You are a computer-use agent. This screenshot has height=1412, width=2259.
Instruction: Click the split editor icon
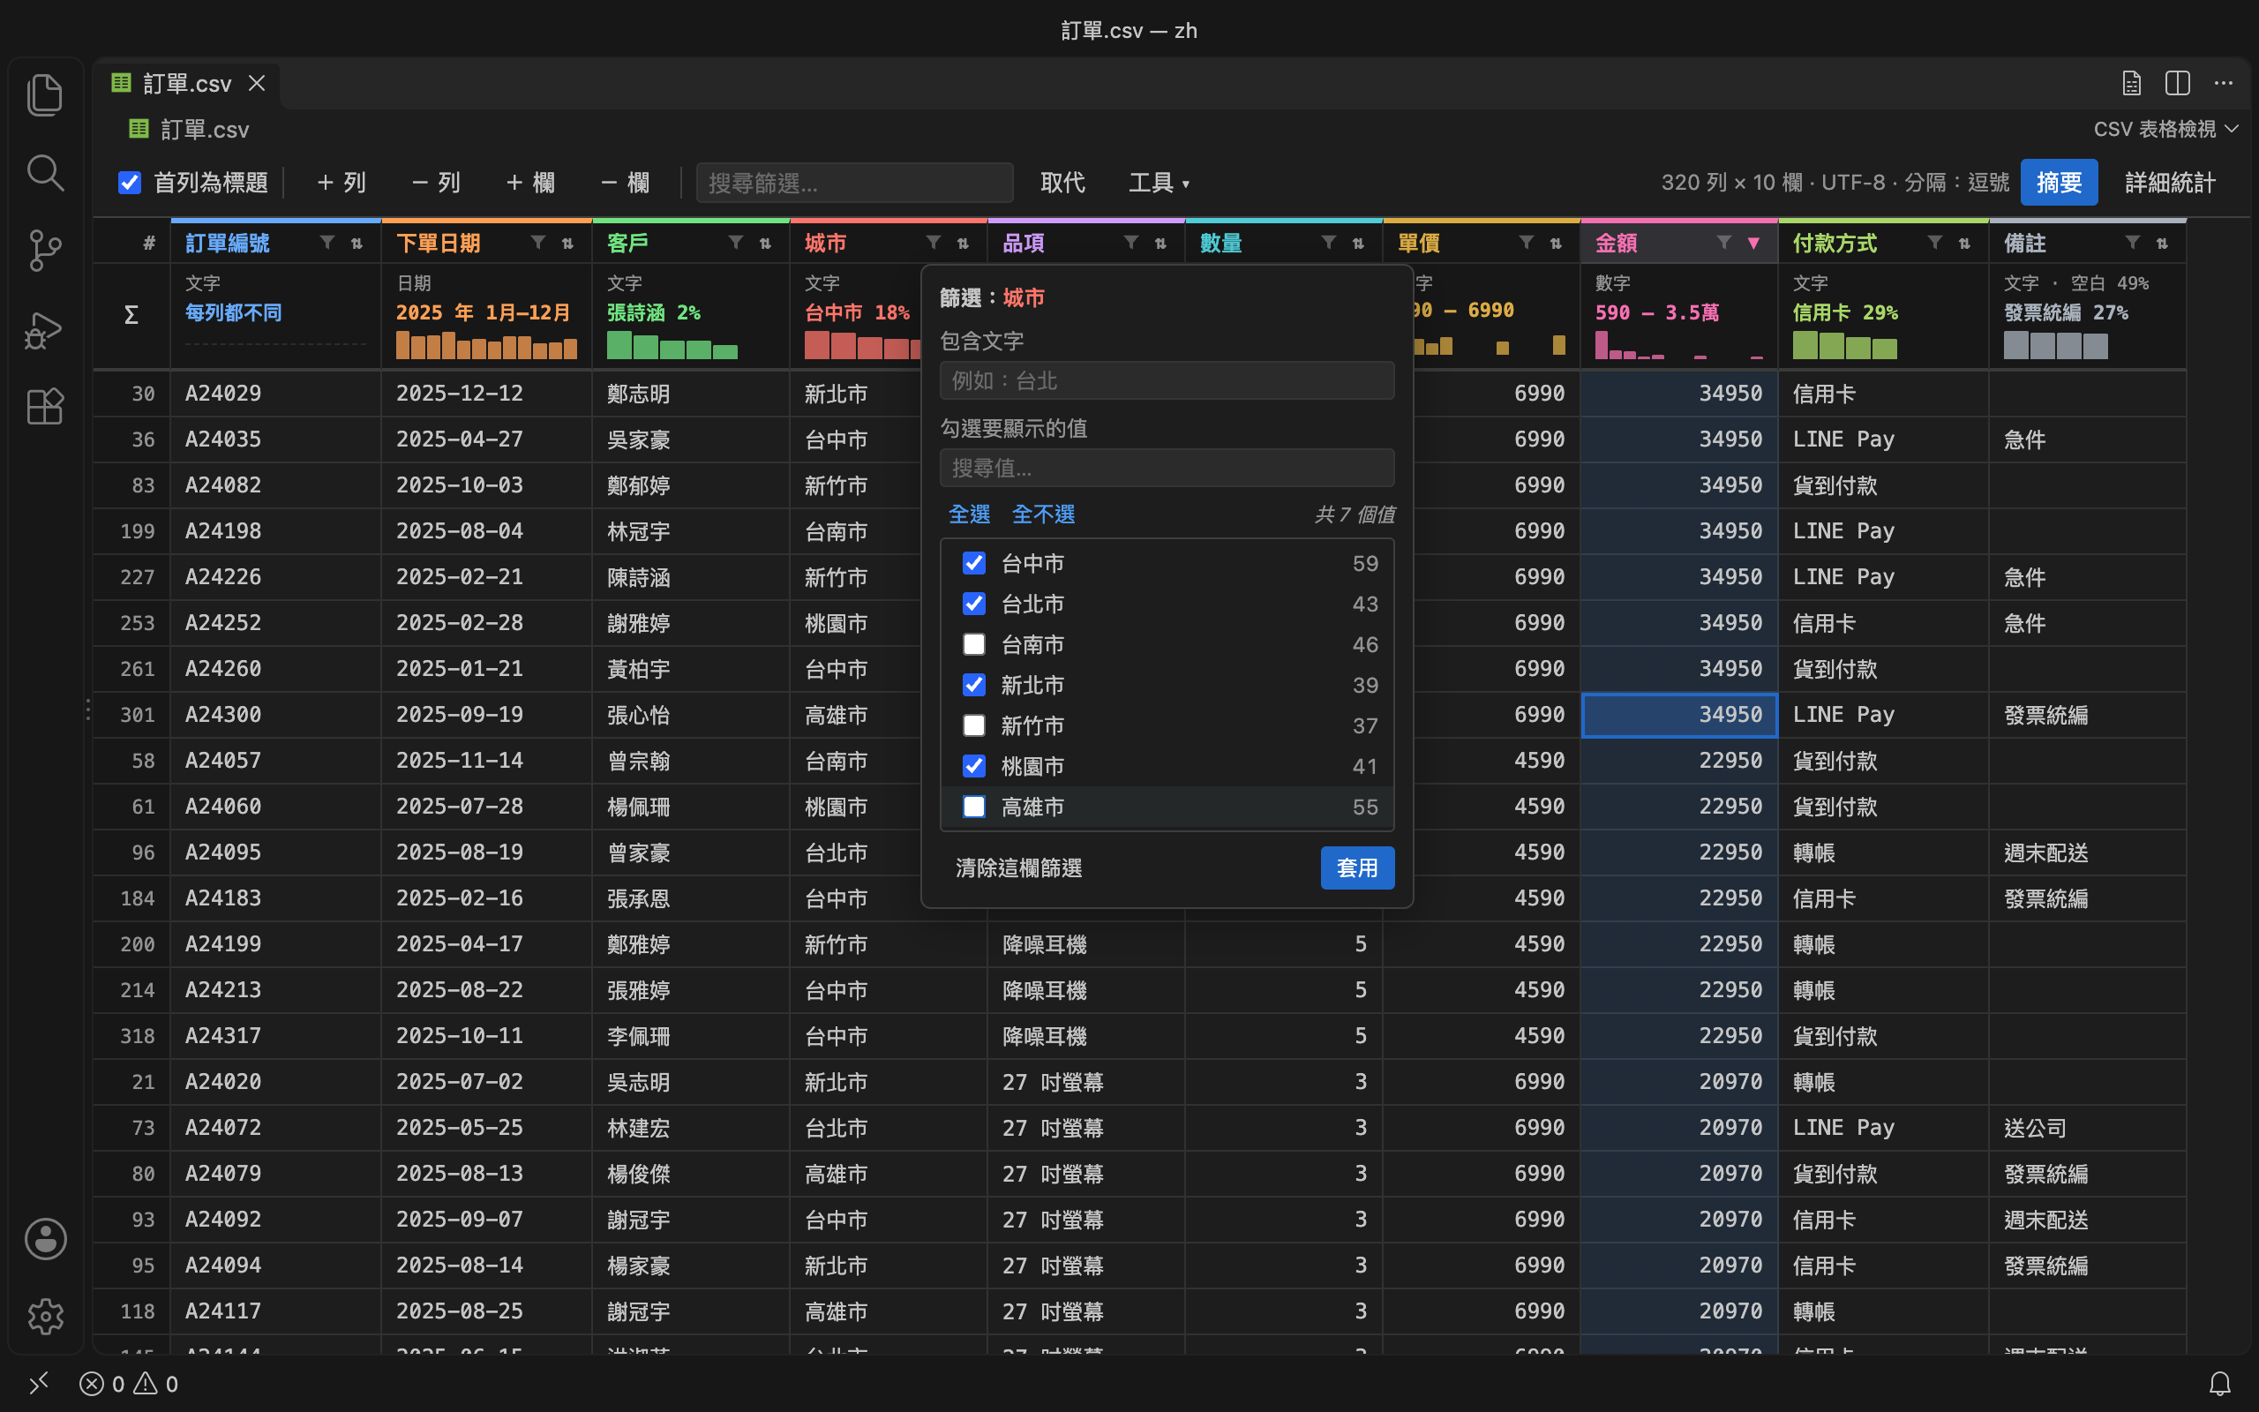(2177, 83)
